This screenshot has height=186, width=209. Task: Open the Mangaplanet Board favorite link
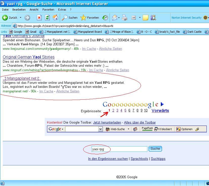coord(88,32)
